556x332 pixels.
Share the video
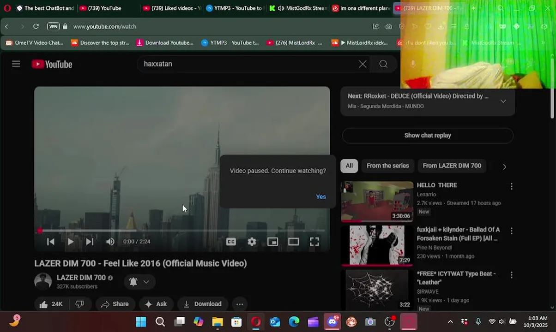pos(115,304)
